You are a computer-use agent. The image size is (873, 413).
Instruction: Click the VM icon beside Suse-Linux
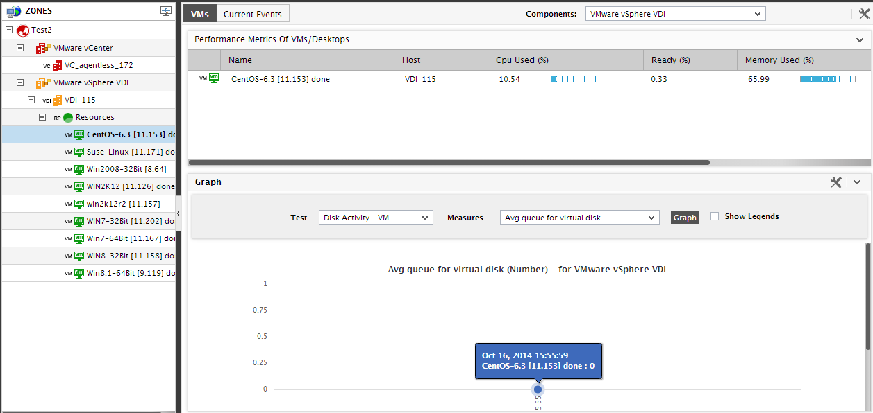pos(79,152)
